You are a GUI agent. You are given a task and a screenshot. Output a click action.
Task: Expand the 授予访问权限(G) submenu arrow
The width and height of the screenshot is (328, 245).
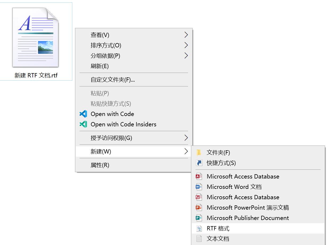[186, 138]
